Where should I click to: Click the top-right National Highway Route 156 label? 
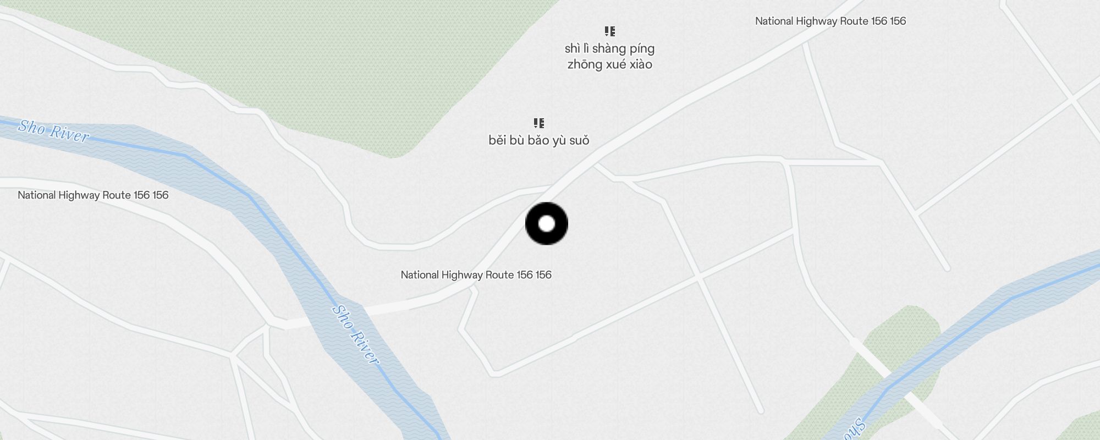(831, 21)
